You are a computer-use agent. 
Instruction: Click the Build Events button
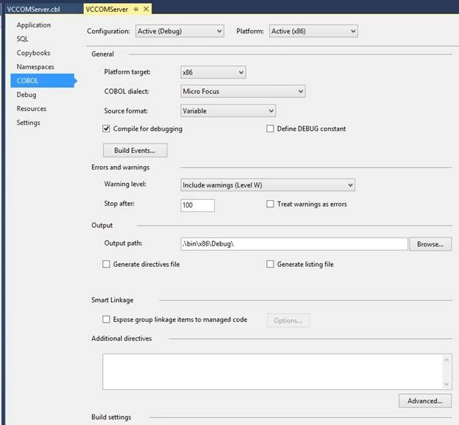pos(135,150)
